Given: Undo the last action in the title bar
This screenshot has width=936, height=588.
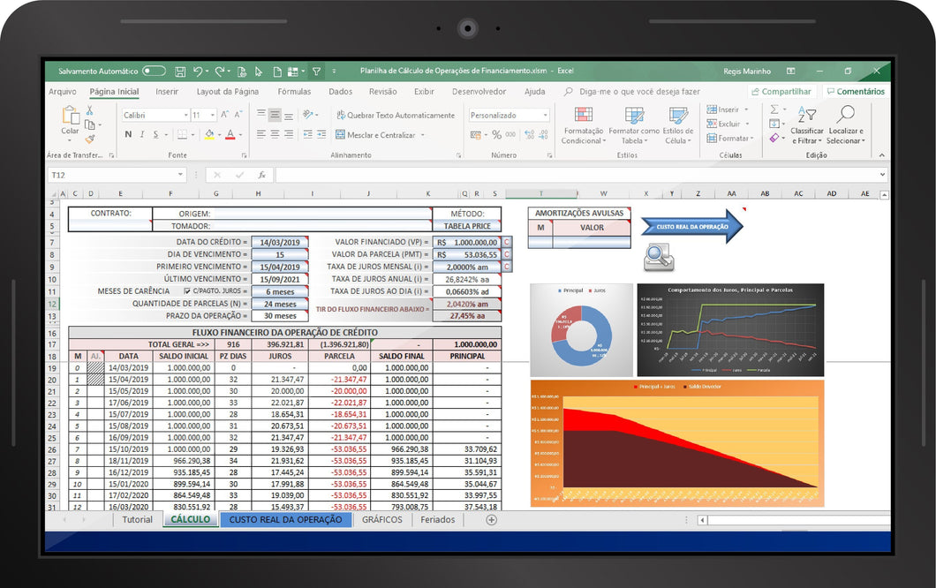Looking at the screenshot, I should [198, 72].
